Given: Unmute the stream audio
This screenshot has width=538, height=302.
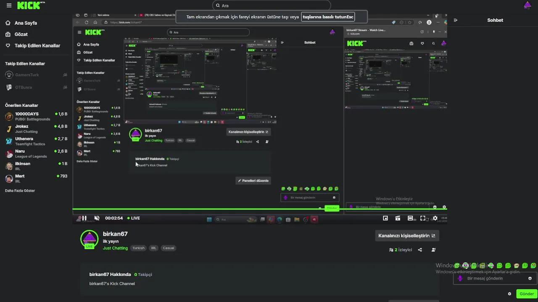Looking at the screenshot, I should [x=97, y=218].
